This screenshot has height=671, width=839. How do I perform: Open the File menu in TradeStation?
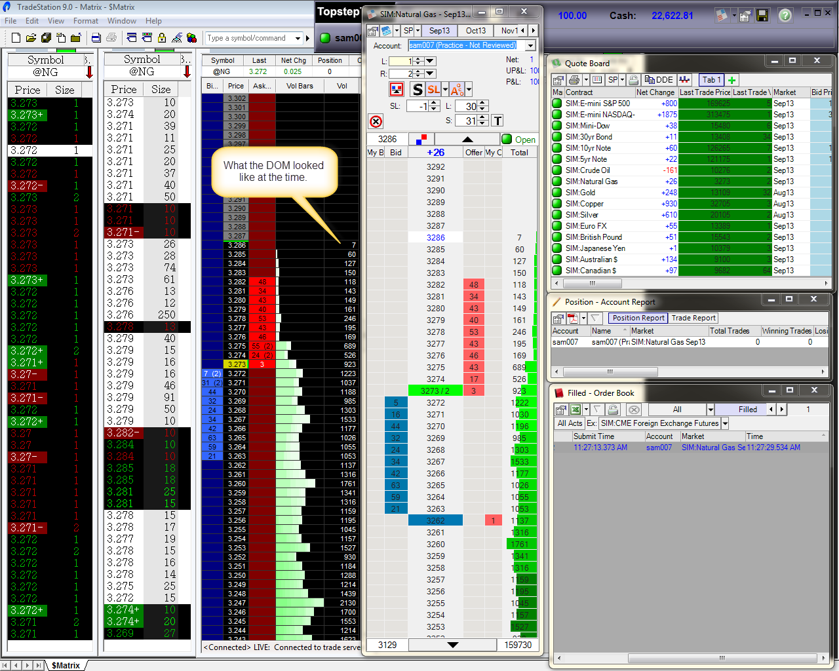[10, 21]
